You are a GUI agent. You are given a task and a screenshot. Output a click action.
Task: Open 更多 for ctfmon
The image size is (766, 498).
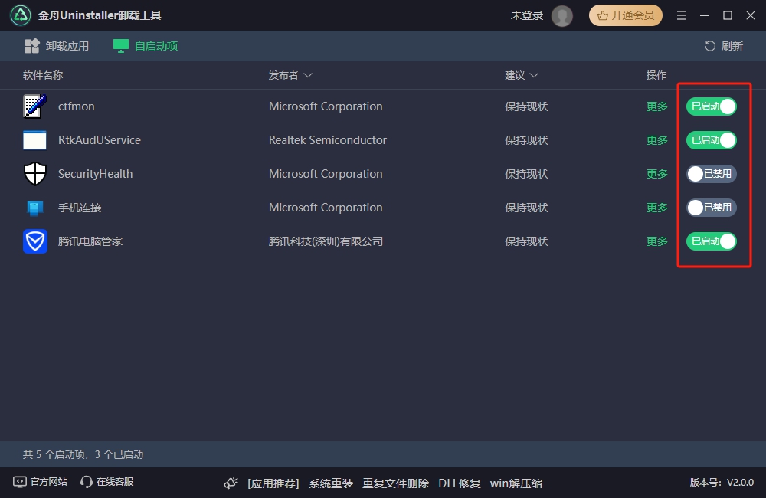click(x=656, y=106)
